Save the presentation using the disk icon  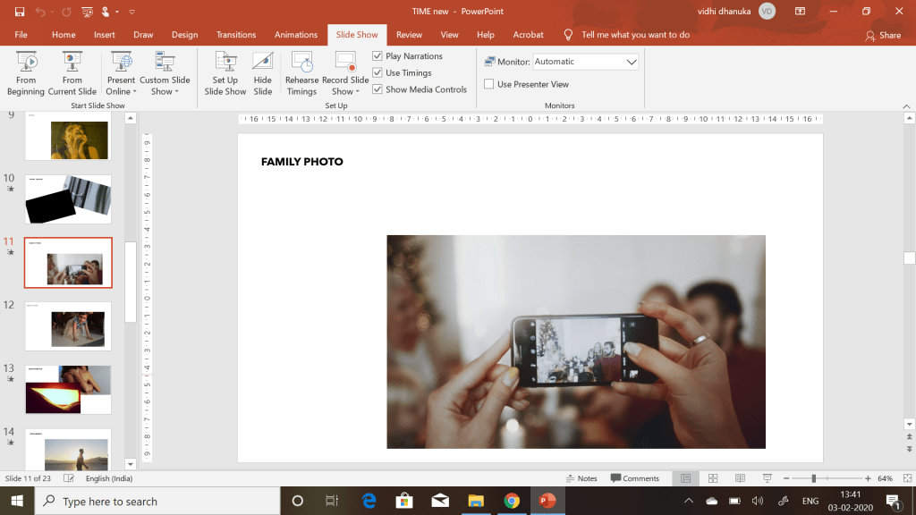point(20,12)
